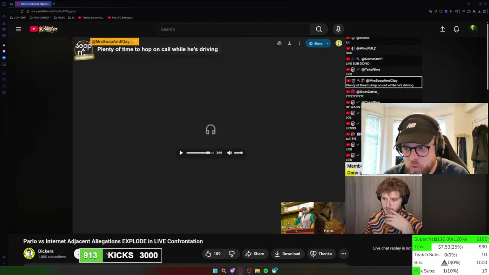489x275 pixels.
Task: Open the YouTube hamburger guide menu
Action: [18, 29]
